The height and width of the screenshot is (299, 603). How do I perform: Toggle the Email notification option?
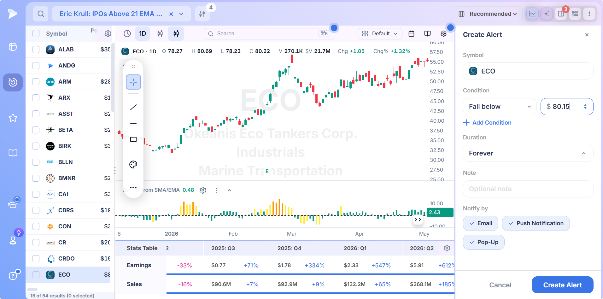point(480,223)
